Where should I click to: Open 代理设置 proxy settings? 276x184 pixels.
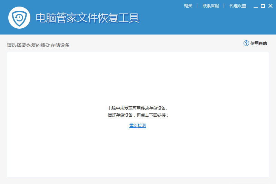(x=238, y=6)
